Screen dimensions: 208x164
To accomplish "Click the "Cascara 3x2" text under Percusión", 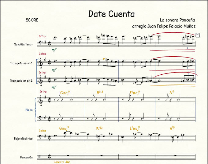I will [62, 162].
